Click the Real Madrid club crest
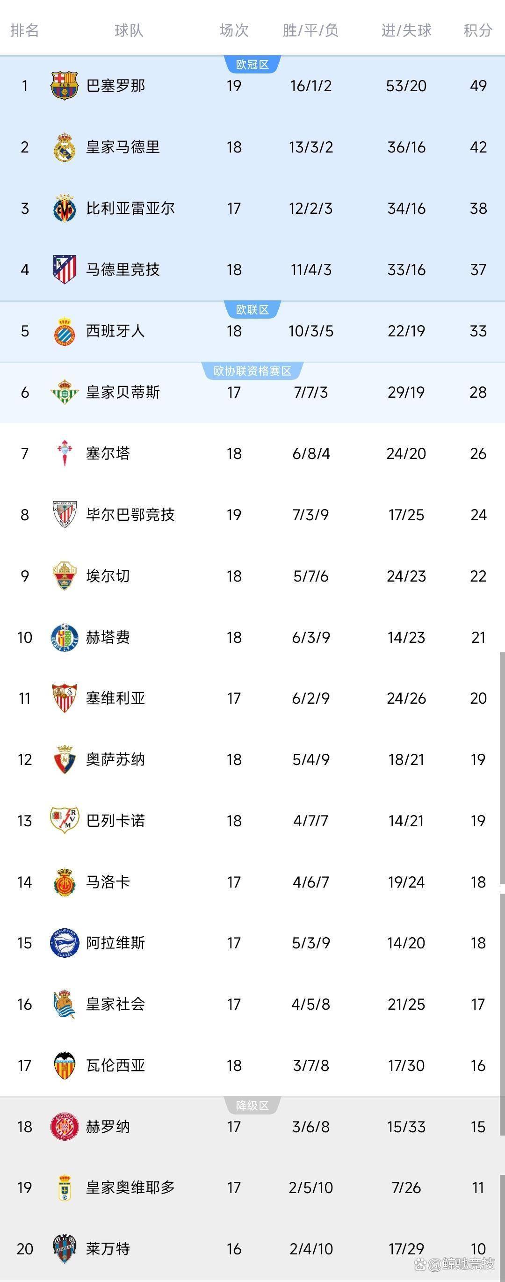Screen dimensions: 505x1282 pos(64,147)
